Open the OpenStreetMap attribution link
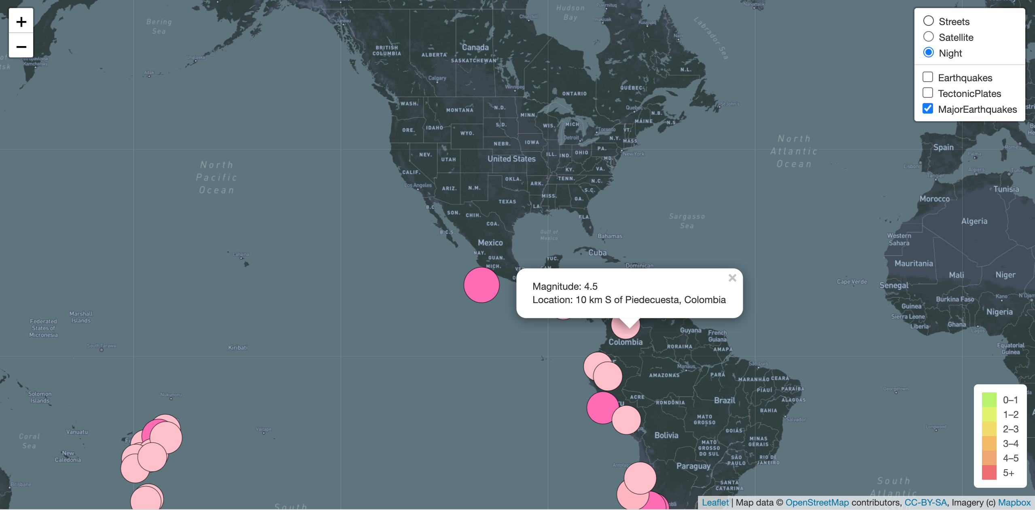This screenshot has height=510, width=1035. (x=817, y=502)
